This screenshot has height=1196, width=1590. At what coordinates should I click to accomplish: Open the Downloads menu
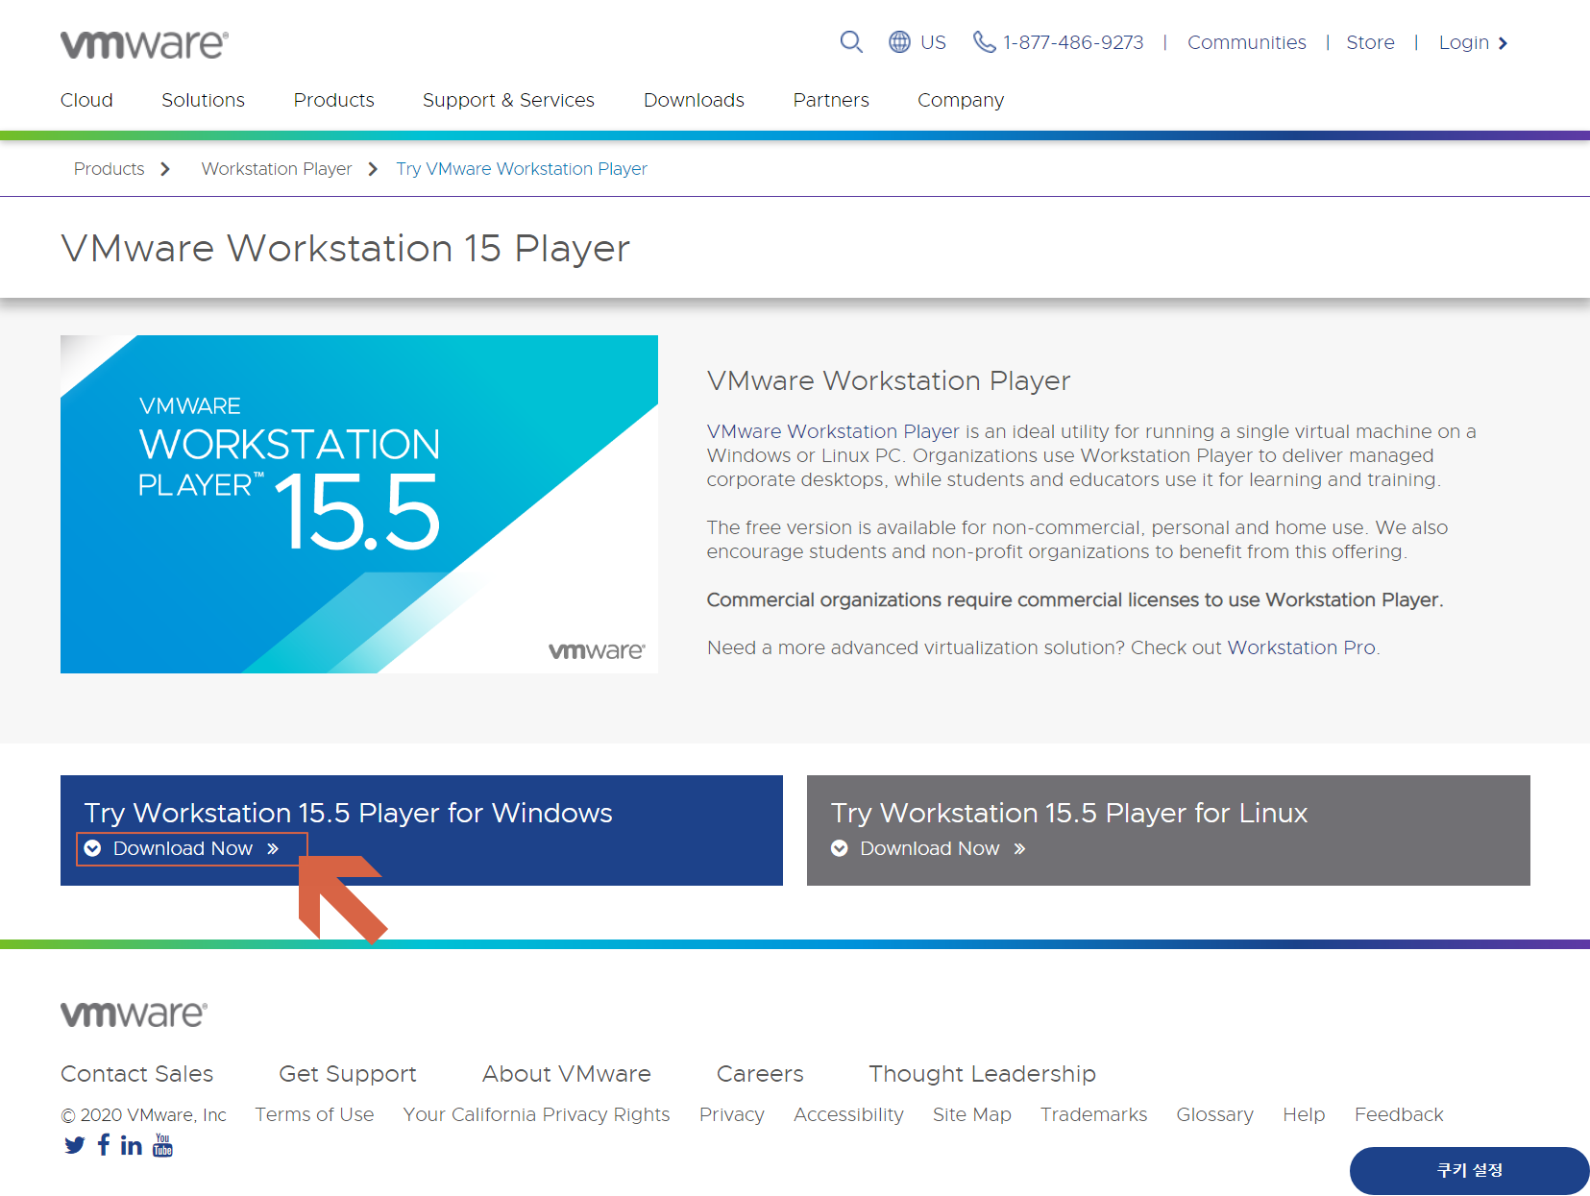click(x=694, y=100)
